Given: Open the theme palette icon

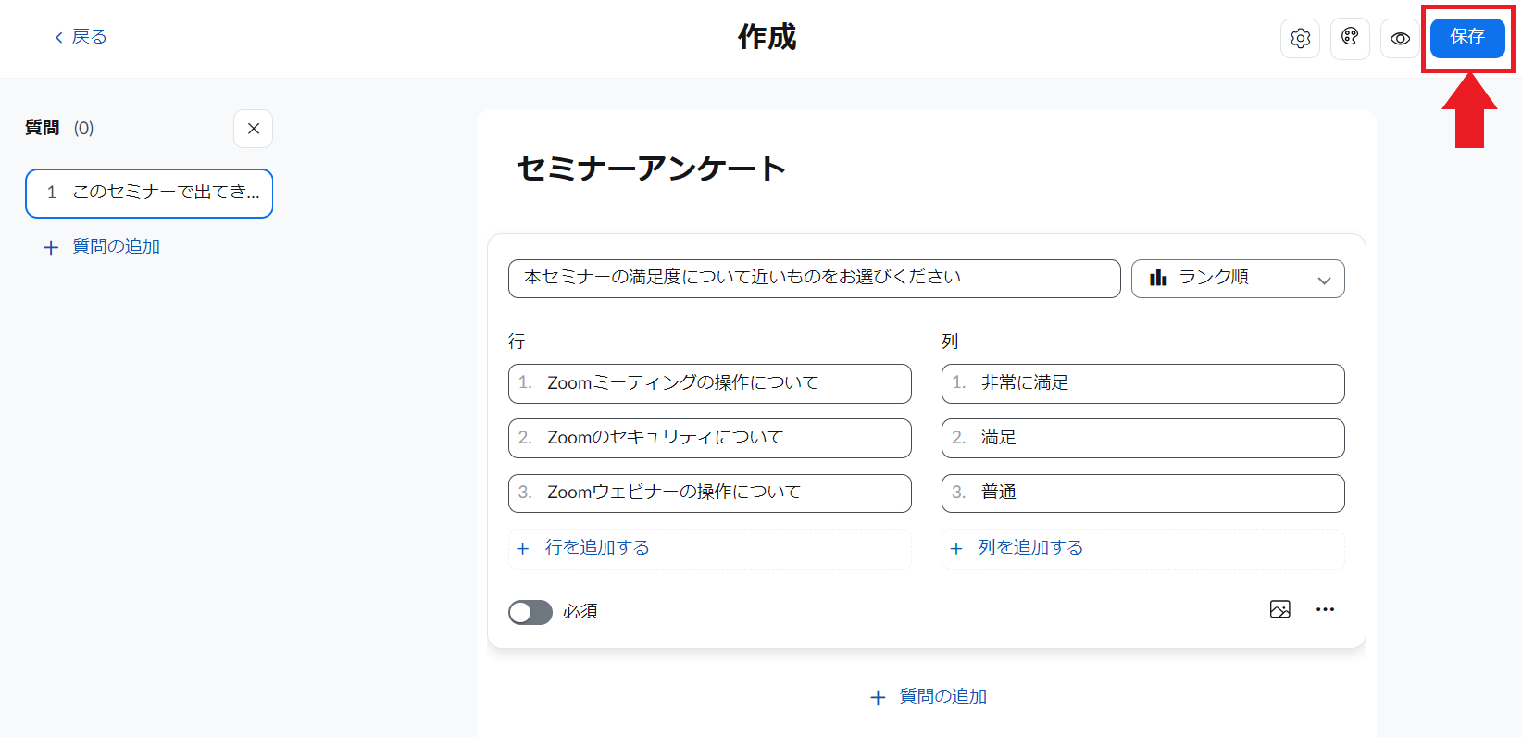Looking at the screenshot, I should pos(1350,39).
